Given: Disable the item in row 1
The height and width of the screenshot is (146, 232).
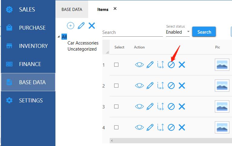Looking at the screenshot, I should (x=171, y=65).
